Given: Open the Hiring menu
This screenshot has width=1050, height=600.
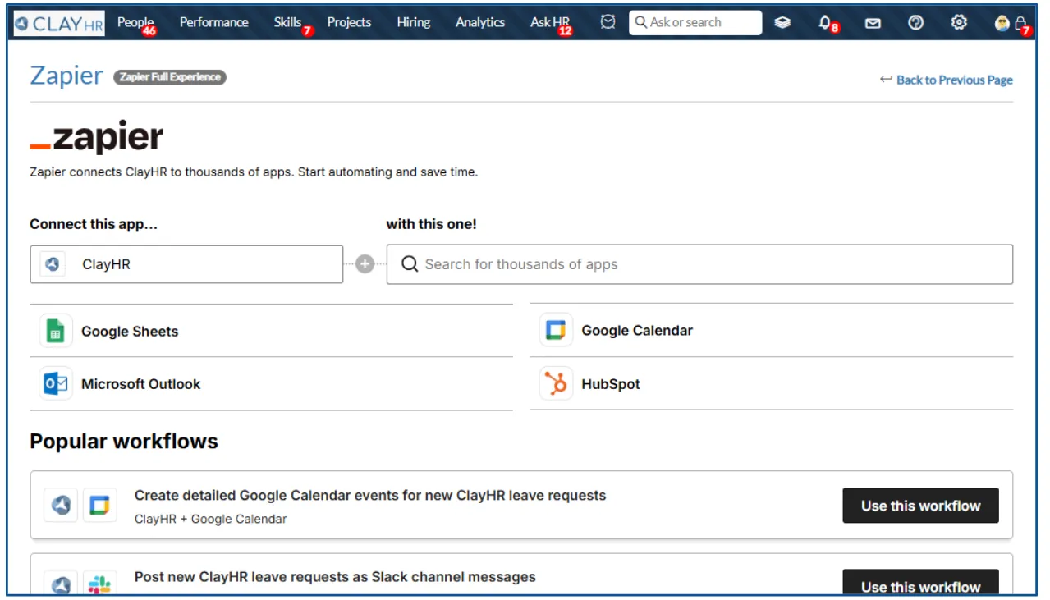Looking at the screenshot, I should (413, 22).
